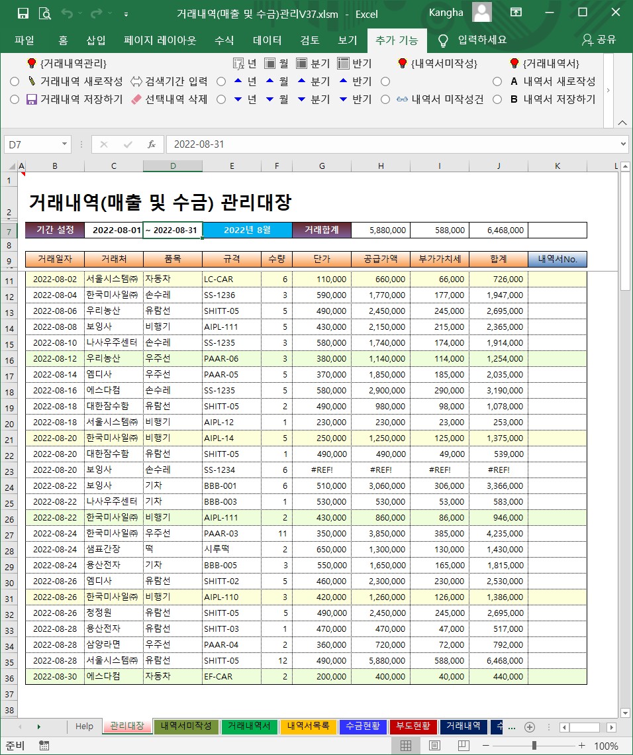
Task: Open the 삽입 ribbon tab
Action: click(x=96, y=40)
